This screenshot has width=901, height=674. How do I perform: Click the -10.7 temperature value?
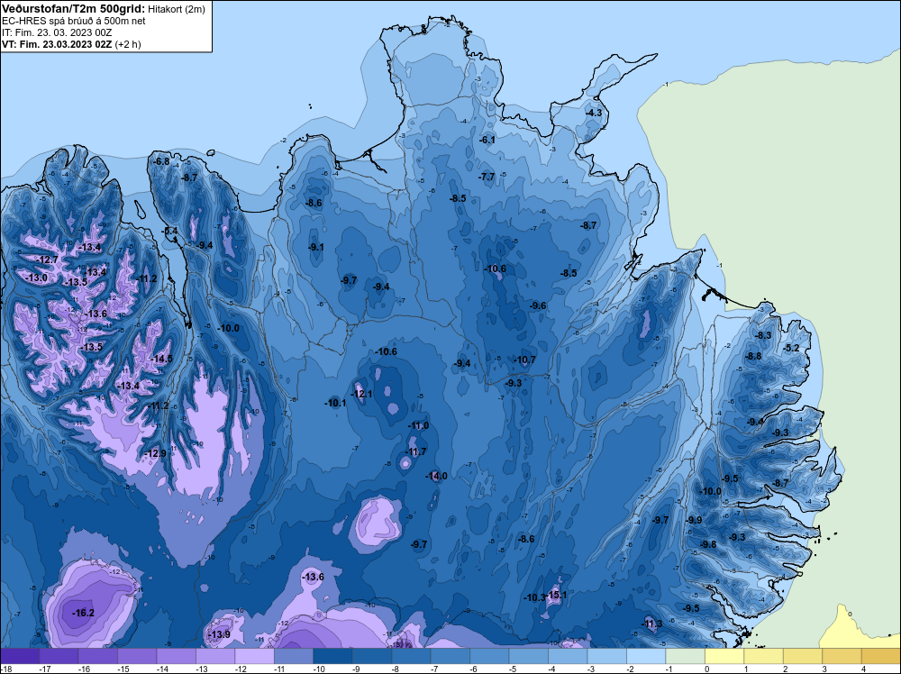coord(524,360)
